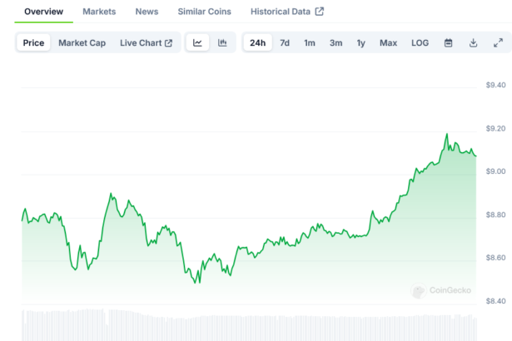Image resolution: width=512 pixels, height=341 pixels.
Task: Toggle the LOG scale option
Action: coord(420,43)
